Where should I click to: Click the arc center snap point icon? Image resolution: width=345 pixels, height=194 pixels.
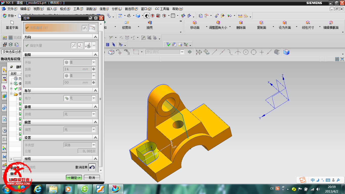pos(246,52)
